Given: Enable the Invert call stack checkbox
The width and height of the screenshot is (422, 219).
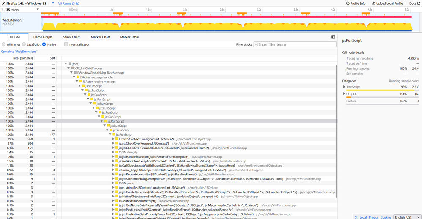Looking at the screenshot, I should (66, 44).
